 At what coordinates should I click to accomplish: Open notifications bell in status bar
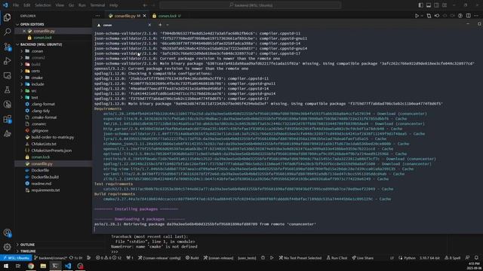click(x=476, y=257)
